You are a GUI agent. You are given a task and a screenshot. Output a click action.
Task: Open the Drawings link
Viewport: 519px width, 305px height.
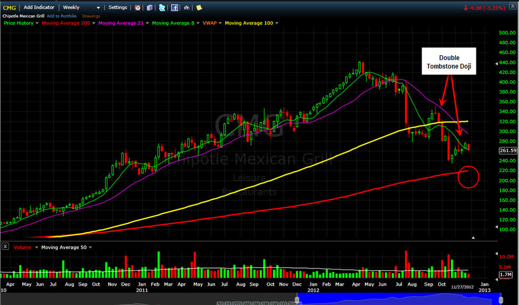tap(91, 16)
